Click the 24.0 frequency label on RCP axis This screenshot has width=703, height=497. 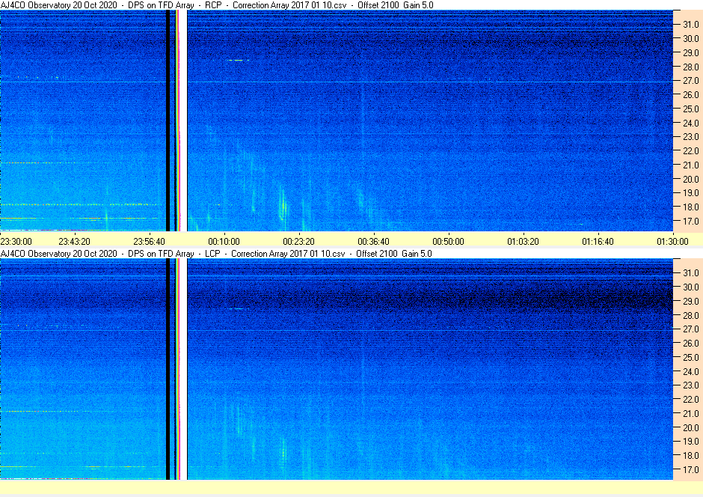point(691,123)
